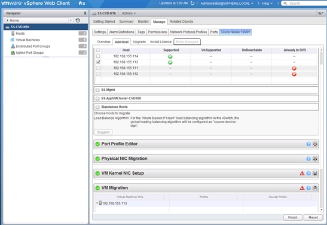The image size is (327, 225).
Task: Click the VM Kernel NIC Setup warning triangle
Action: point(302,173)
